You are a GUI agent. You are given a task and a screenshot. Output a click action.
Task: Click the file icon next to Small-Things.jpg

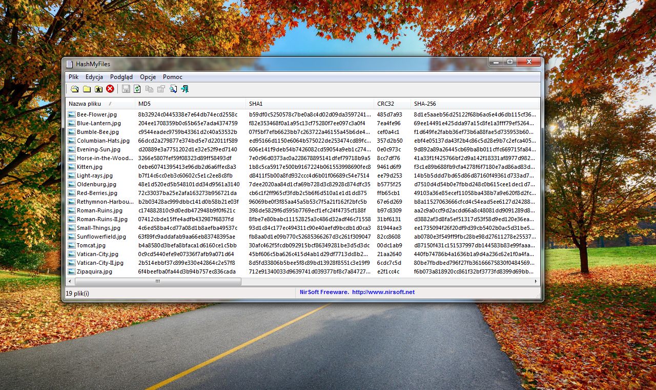72,228
